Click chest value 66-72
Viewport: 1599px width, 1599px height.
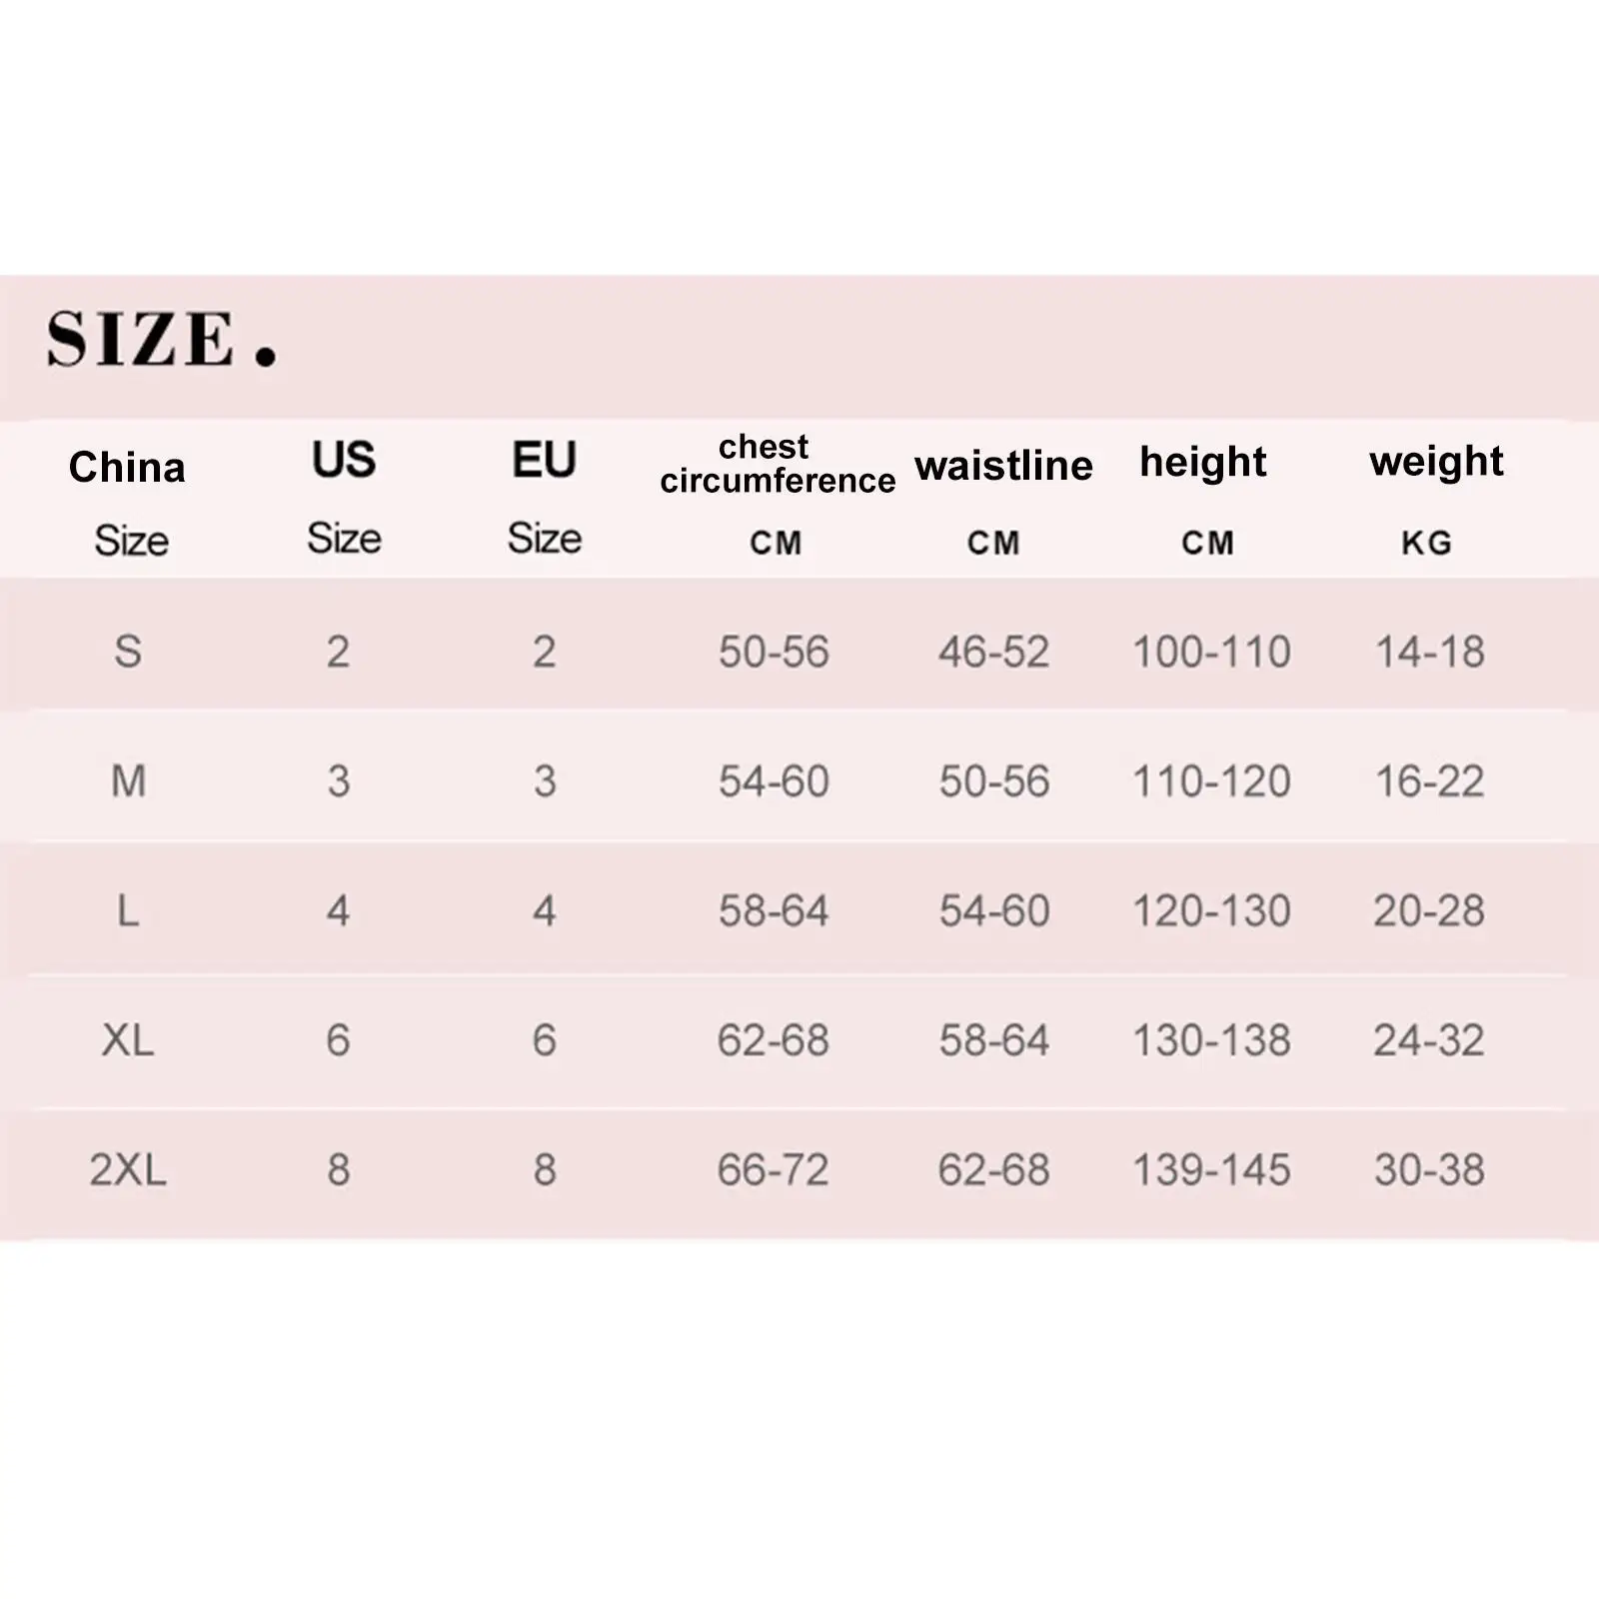coord(774,1169)
